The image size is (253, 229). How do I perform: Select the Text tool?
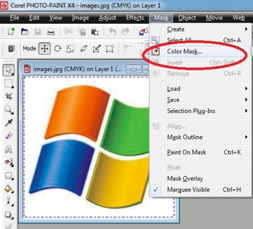click(x=9, y=149)
